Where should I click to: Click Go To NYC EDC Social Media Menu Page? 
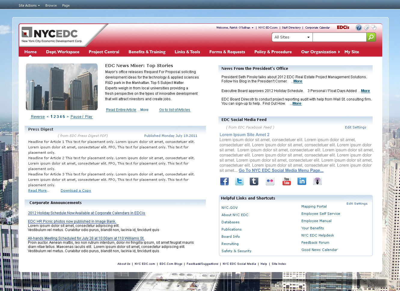tap(281, 170)
